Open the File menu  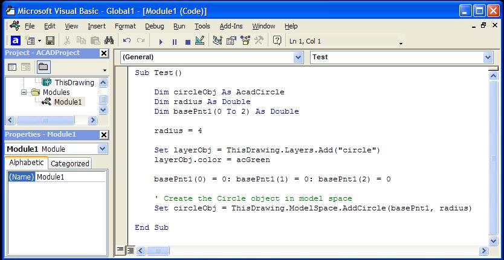[30, 27]
